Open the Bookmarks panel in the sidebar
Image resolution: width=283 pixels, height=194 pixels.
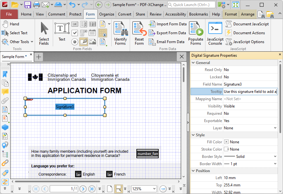tap(4, 74)
